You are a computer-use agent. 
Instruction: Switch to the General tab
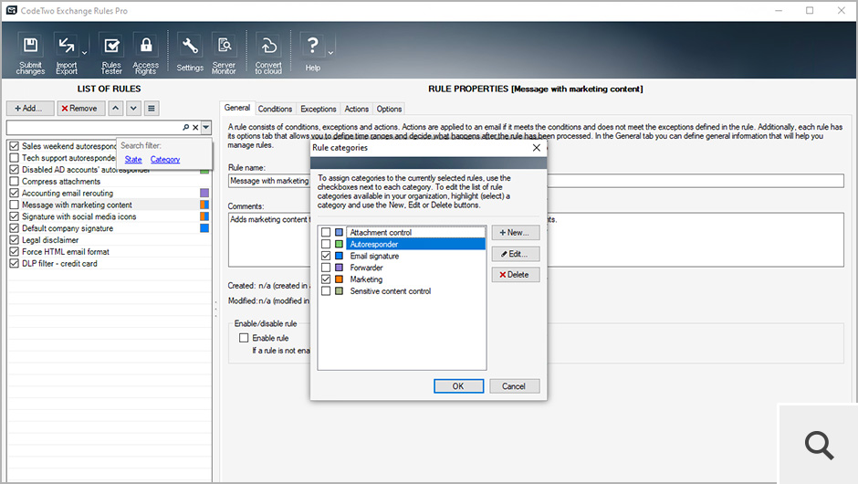click(x=237, y=108)
